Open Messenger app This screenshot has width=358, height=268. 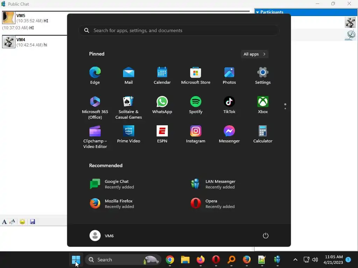(229, 134)
